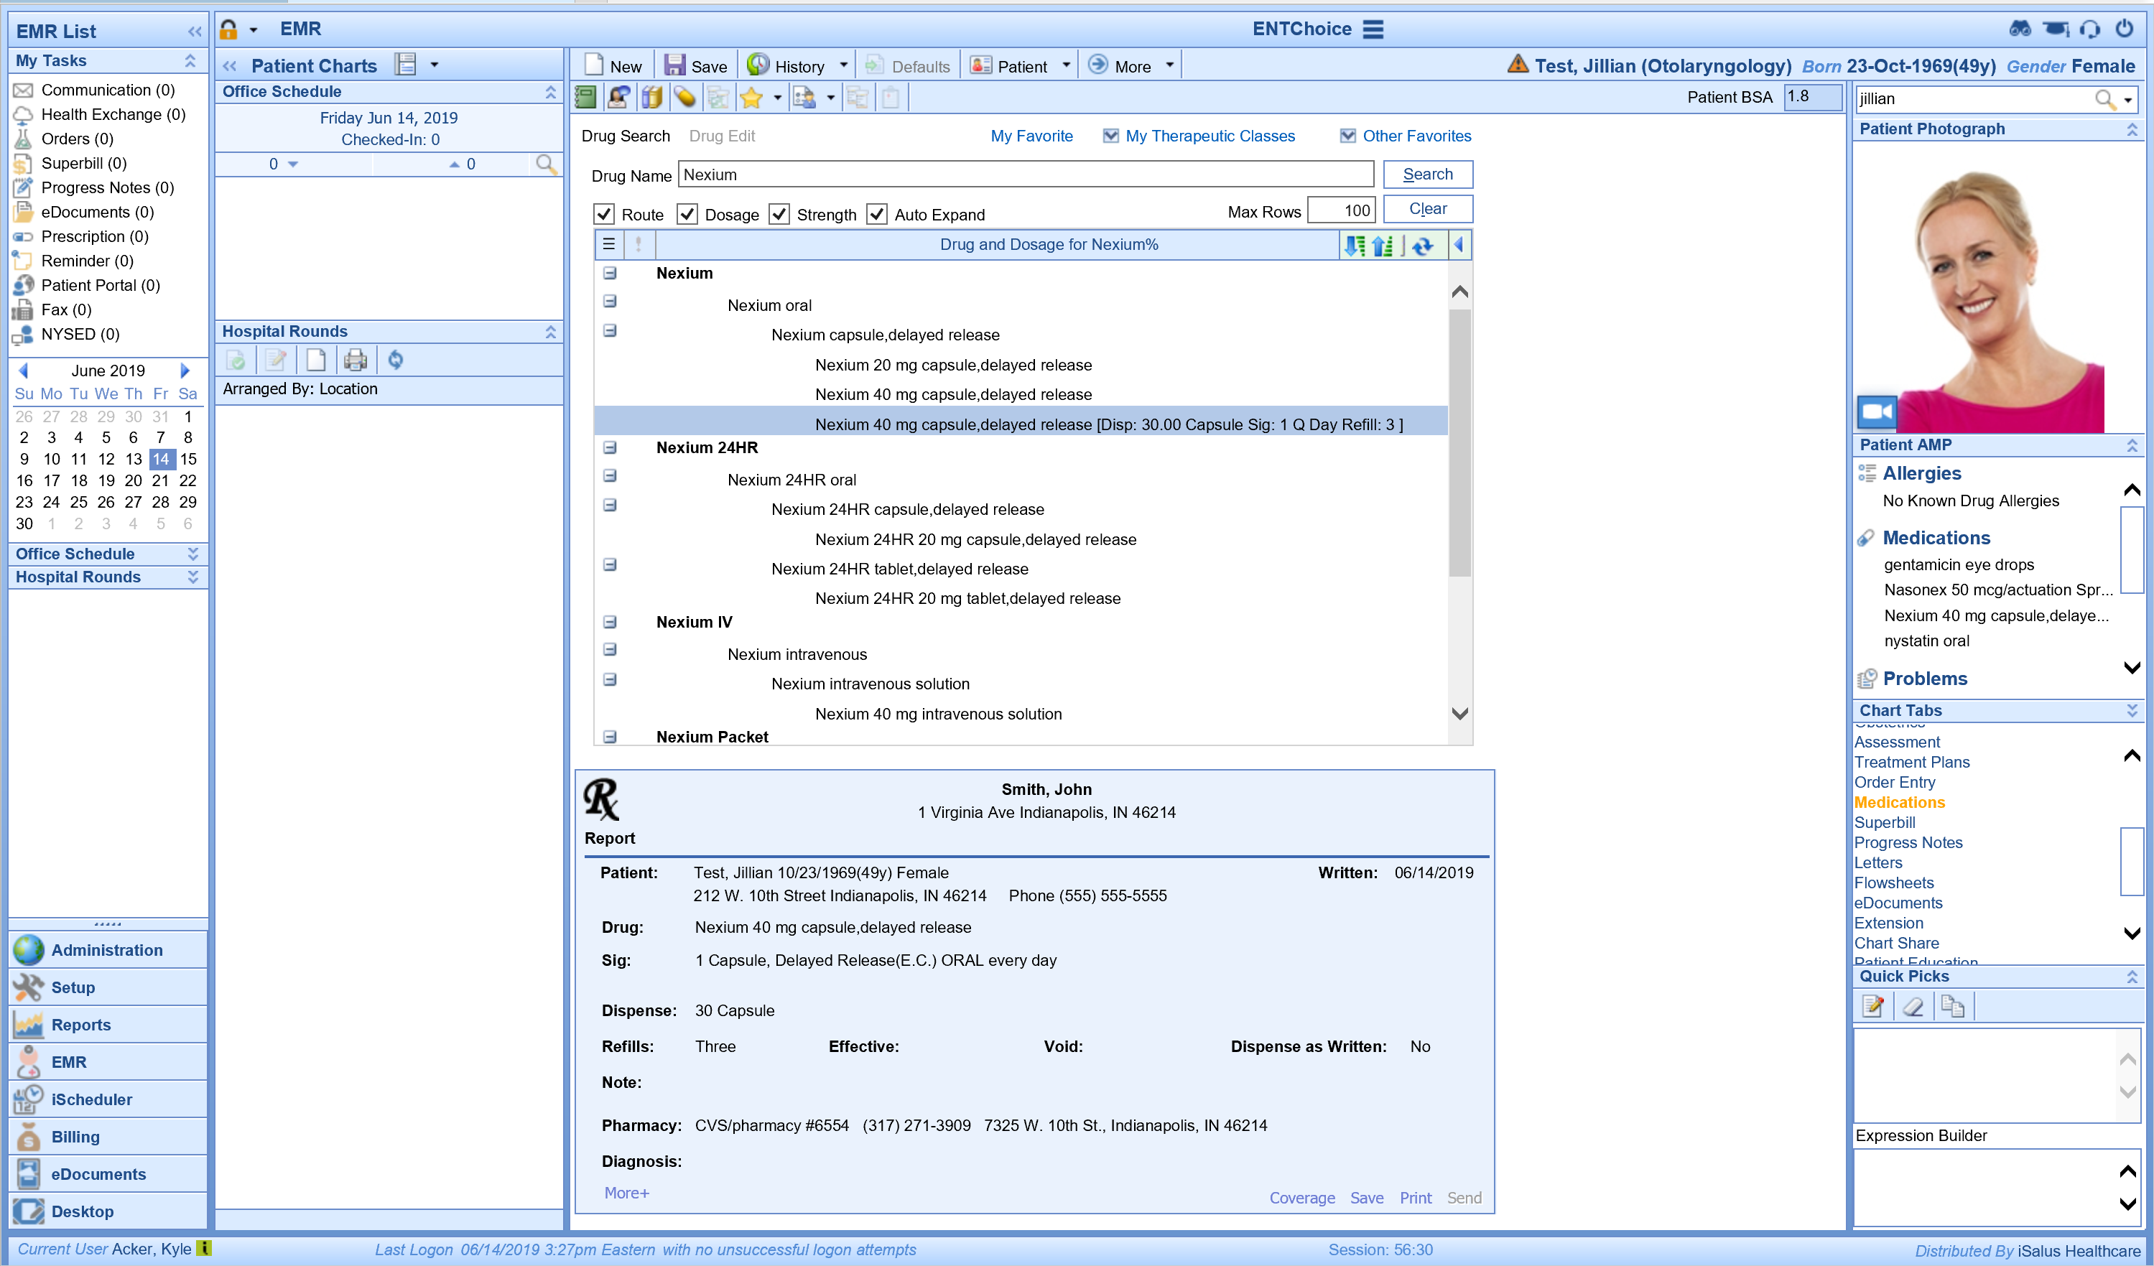The image size is (2154, 1266).
Task: Click the green notebook toolbar icon
Action: (586, 98)
